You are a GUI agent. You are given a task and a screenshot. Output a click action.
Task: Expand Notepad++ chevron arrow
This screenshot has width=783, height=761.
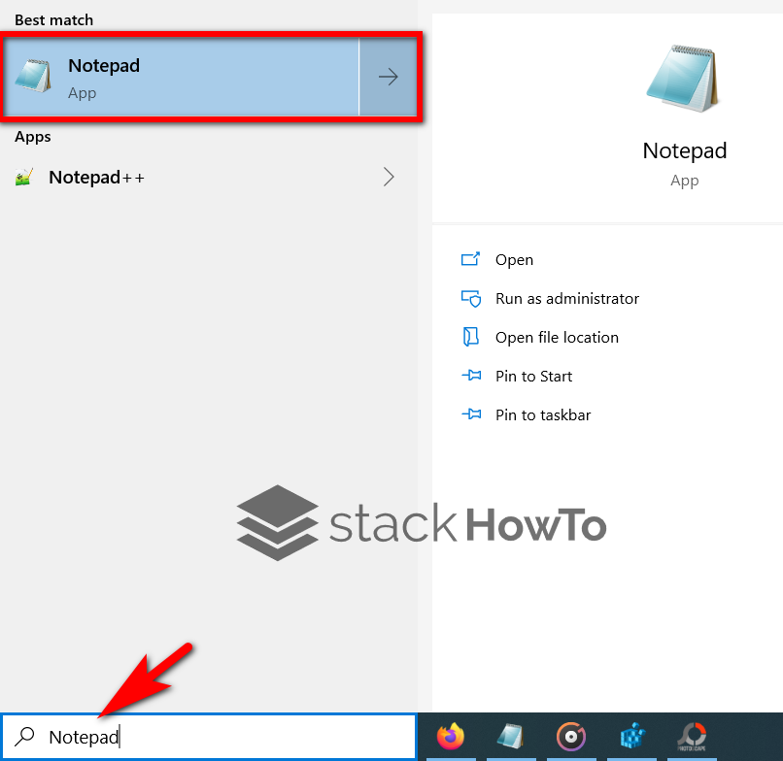[x=389, y=177]
